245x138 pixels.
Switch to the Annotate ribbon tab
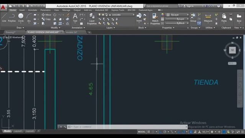[x=33, y=10]
